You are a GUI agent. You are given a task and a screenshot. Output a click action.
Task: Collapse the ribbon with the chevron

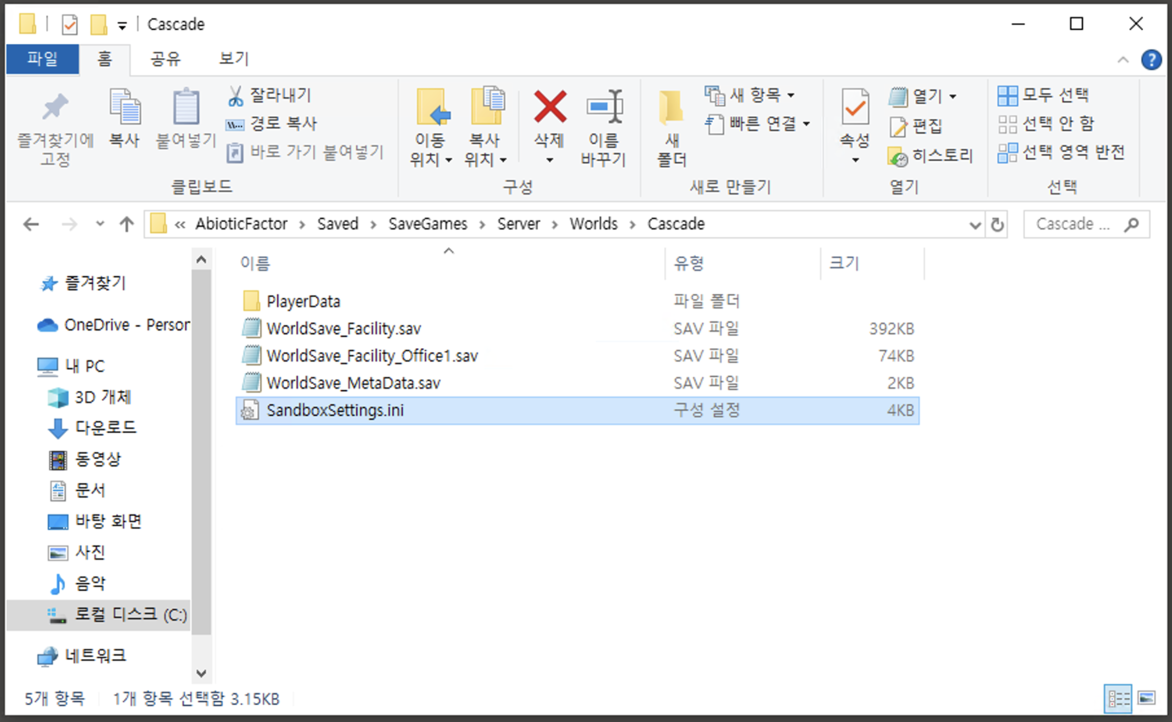pos(1123,60)
